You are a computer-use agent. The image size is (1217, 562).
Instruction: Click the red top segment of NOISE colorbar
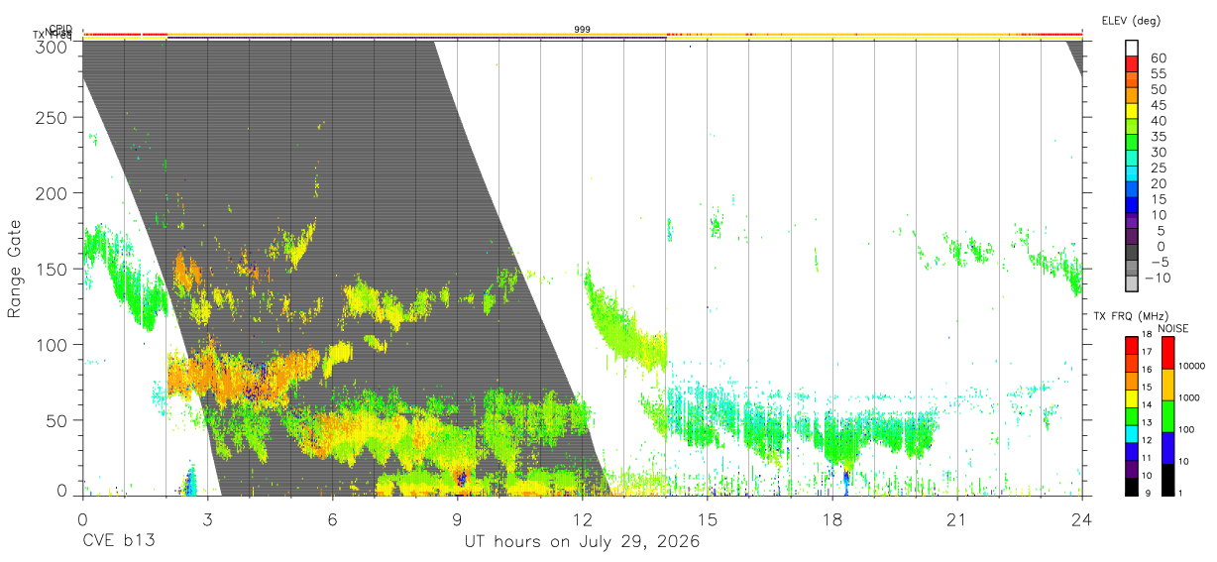pos(1168,352)
